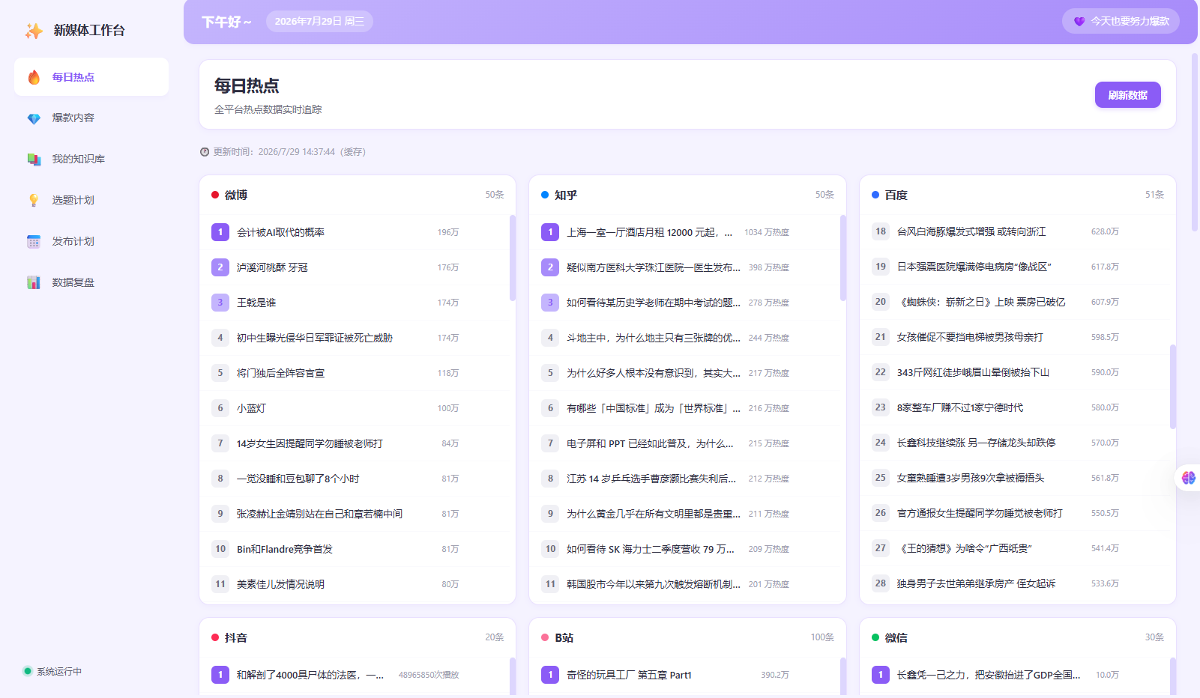Open the 每日热点 menu item
This screenshot has height=698, width=1200.
[x=91, y=77]
